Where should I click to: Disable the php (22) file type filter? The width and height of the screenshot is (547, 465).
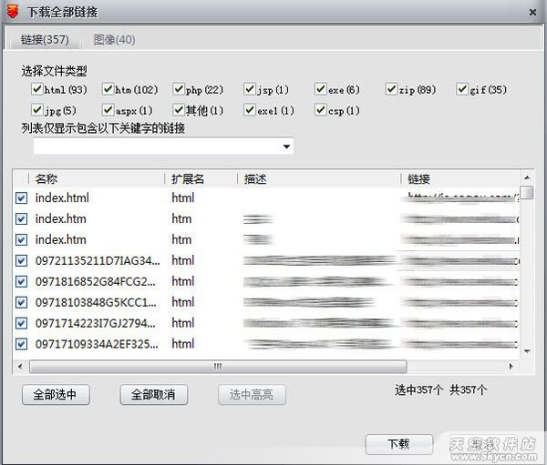[179, 89]
